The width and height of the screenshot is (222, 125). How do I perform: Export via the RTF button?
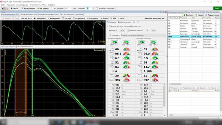tap(113, 18)
